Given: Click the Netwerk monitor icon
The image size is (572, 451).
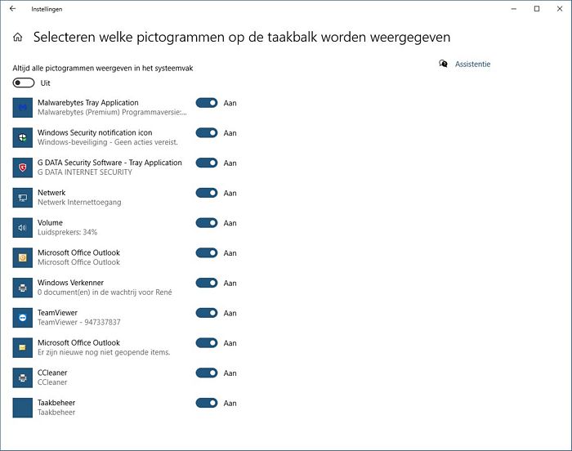Looking at the screenshot, I should 23,198.
